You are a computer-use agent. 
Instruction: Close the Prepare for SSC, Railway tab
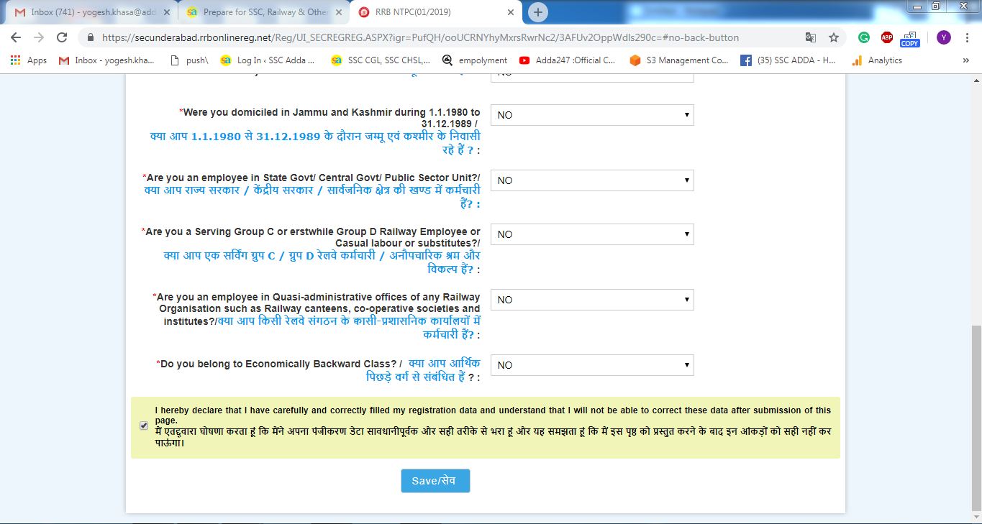[339, 12]
